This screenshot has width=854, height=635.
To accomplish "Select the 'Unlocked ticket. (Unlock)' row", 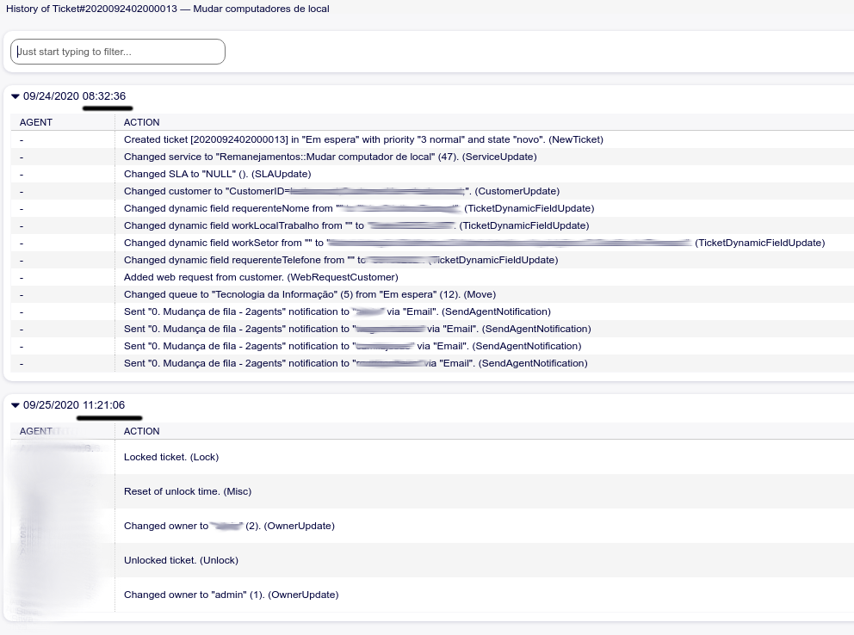I will [181, 560].
